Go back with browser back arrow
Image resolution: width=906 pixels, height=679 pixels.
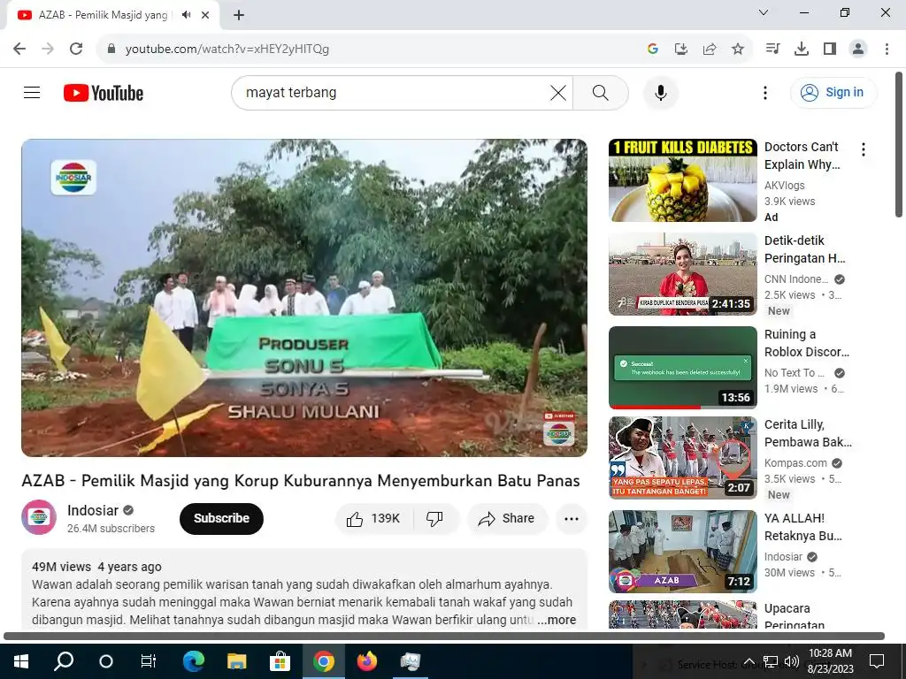[x=19, y=49]
